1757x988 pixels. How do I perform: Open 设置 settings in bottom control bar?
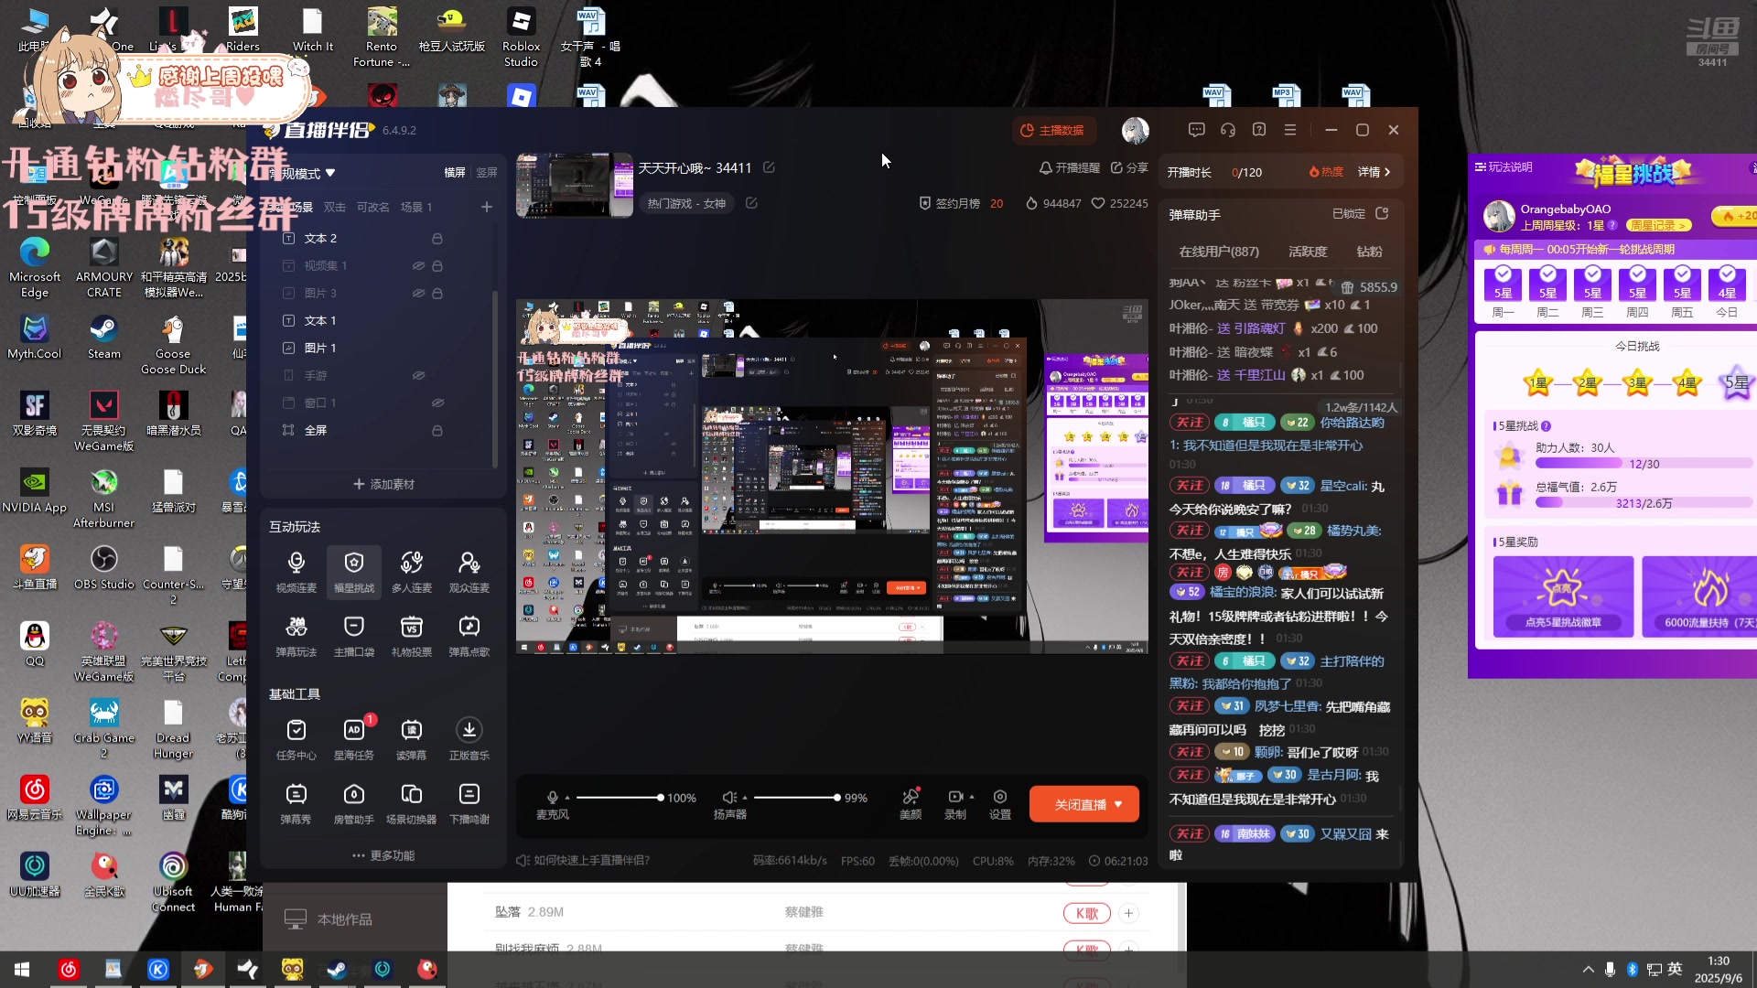pos(1000,804)
